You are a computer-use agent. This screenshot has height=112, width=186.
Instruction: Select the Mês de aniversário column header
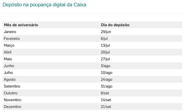tap(51, 25)
